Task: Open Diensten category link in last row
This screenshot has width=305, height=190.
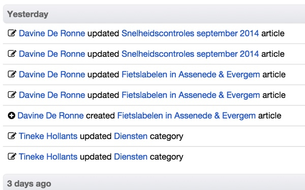Action: [131, 157]
